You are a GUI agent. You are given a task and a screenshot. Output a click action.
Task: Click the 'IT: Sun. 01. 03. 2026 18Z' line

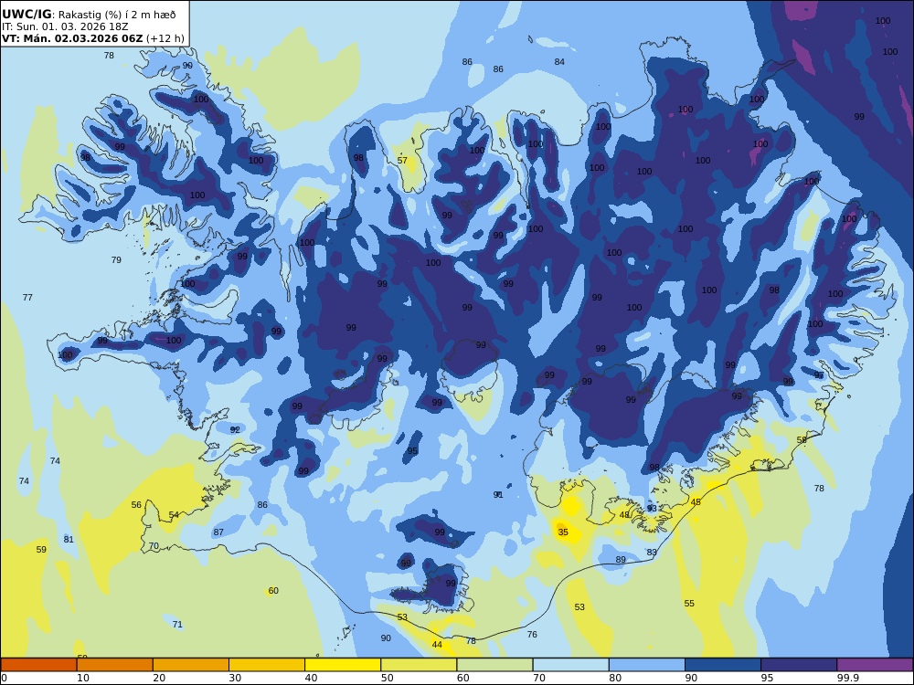65,26
